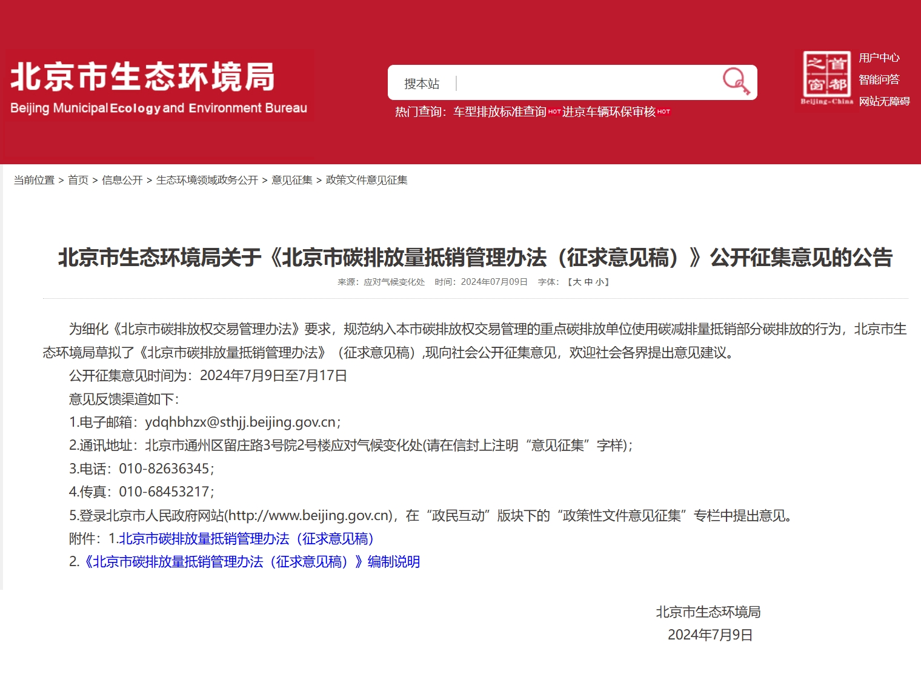The width and height of the screenshot is (921, 691).
Task: Open attachment 1 北京市碳排放量抵销管理办法
Action: click(x=247, y=539)
